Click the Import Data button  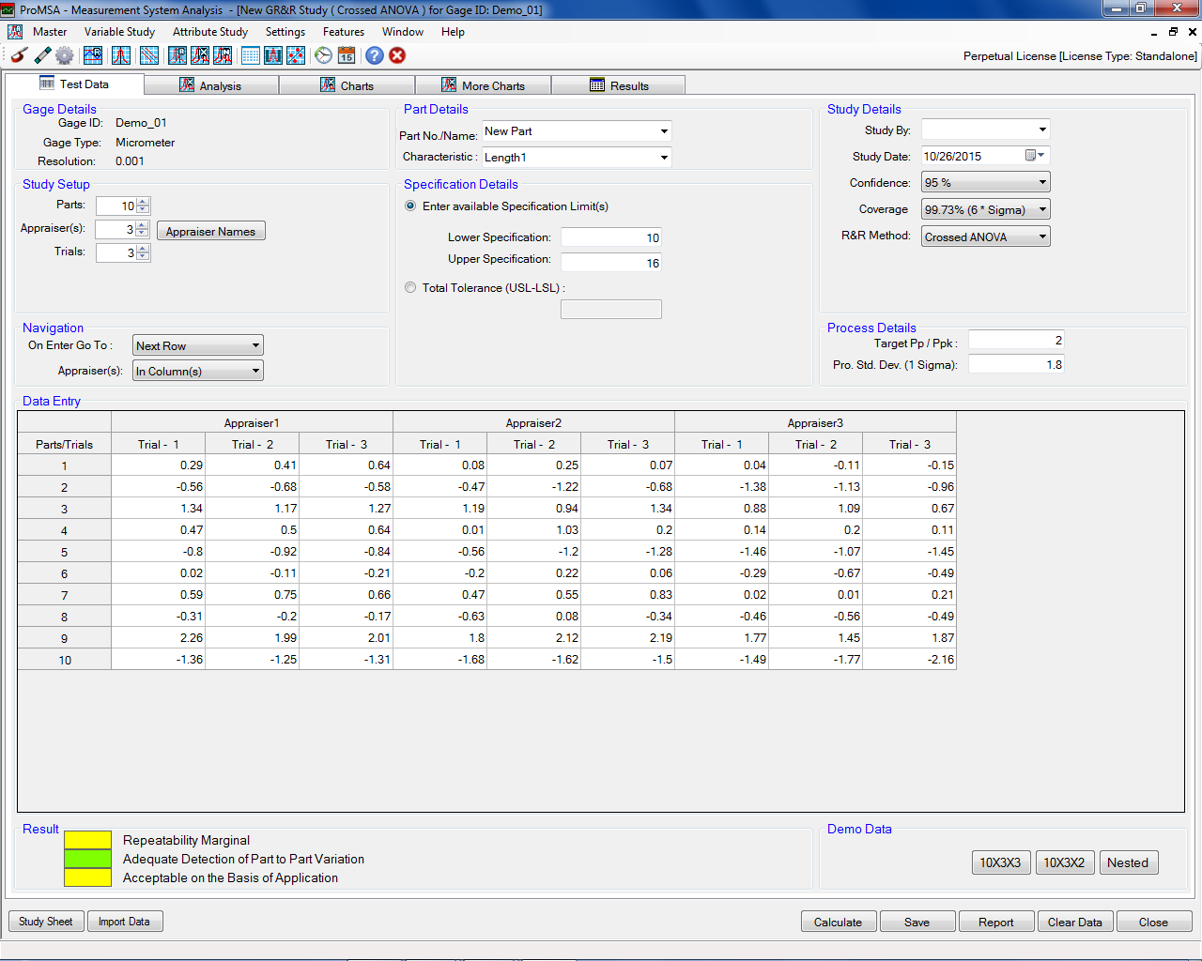click(x=125, y=922)
